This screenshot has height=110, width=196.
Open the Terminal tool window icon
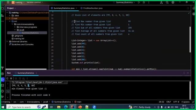point(2,85)
